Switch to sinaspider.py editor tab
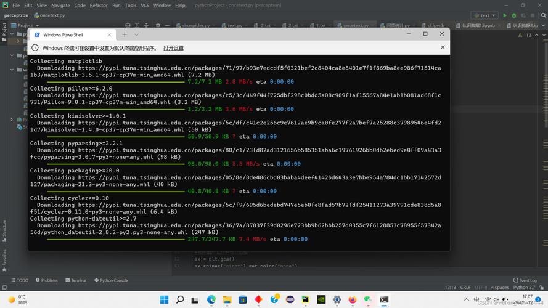 pos(195,25)
